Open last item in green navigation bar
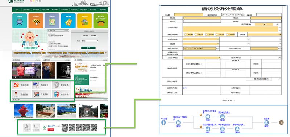 tap(103, 10)
